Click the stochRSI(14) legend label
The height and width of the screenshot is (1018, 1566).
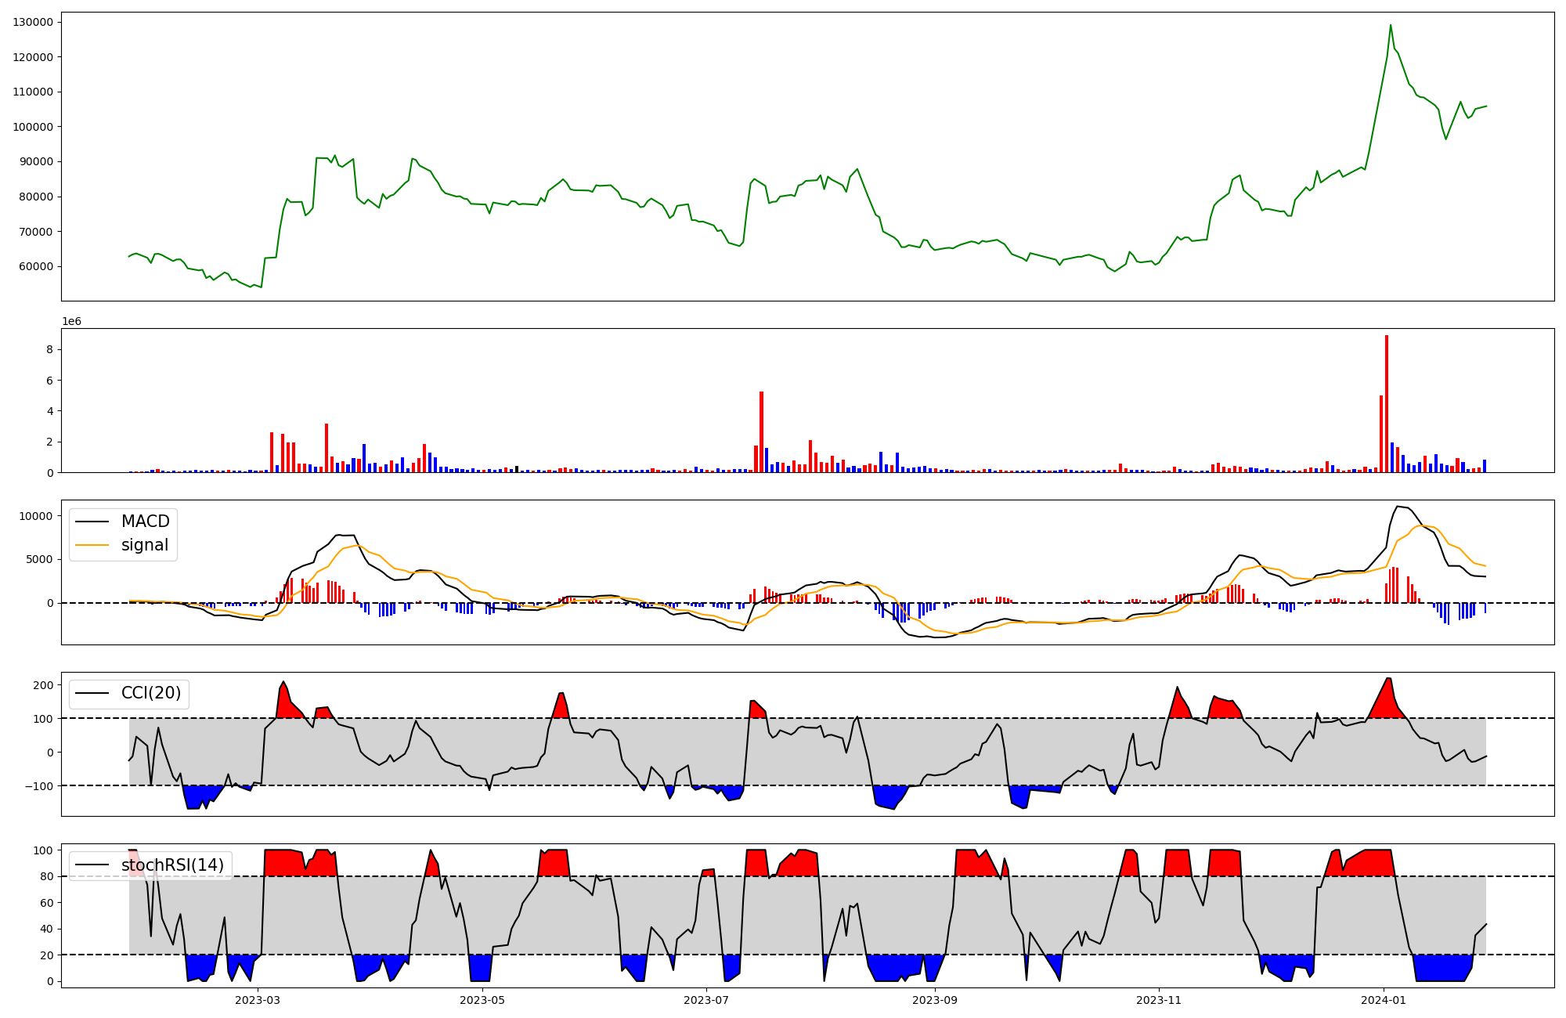click(x=172, y=865)
